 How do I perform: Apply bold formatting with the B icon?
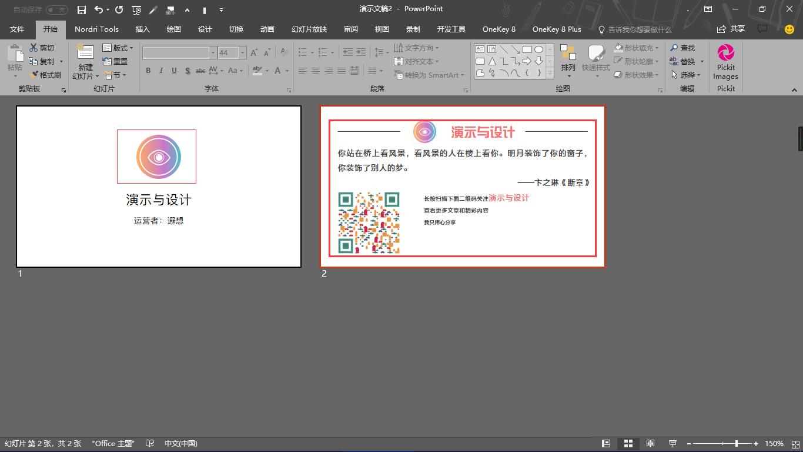click(148, 71)
